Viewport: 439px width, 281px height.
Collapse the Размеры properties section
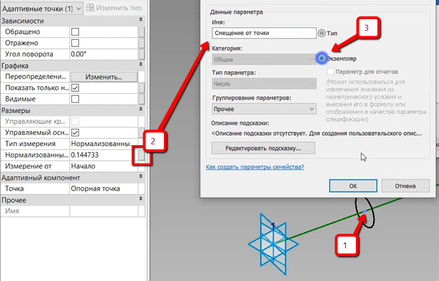point(140,110)
